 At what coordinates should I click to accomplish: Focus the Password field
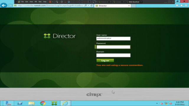(x=113, y=47)
